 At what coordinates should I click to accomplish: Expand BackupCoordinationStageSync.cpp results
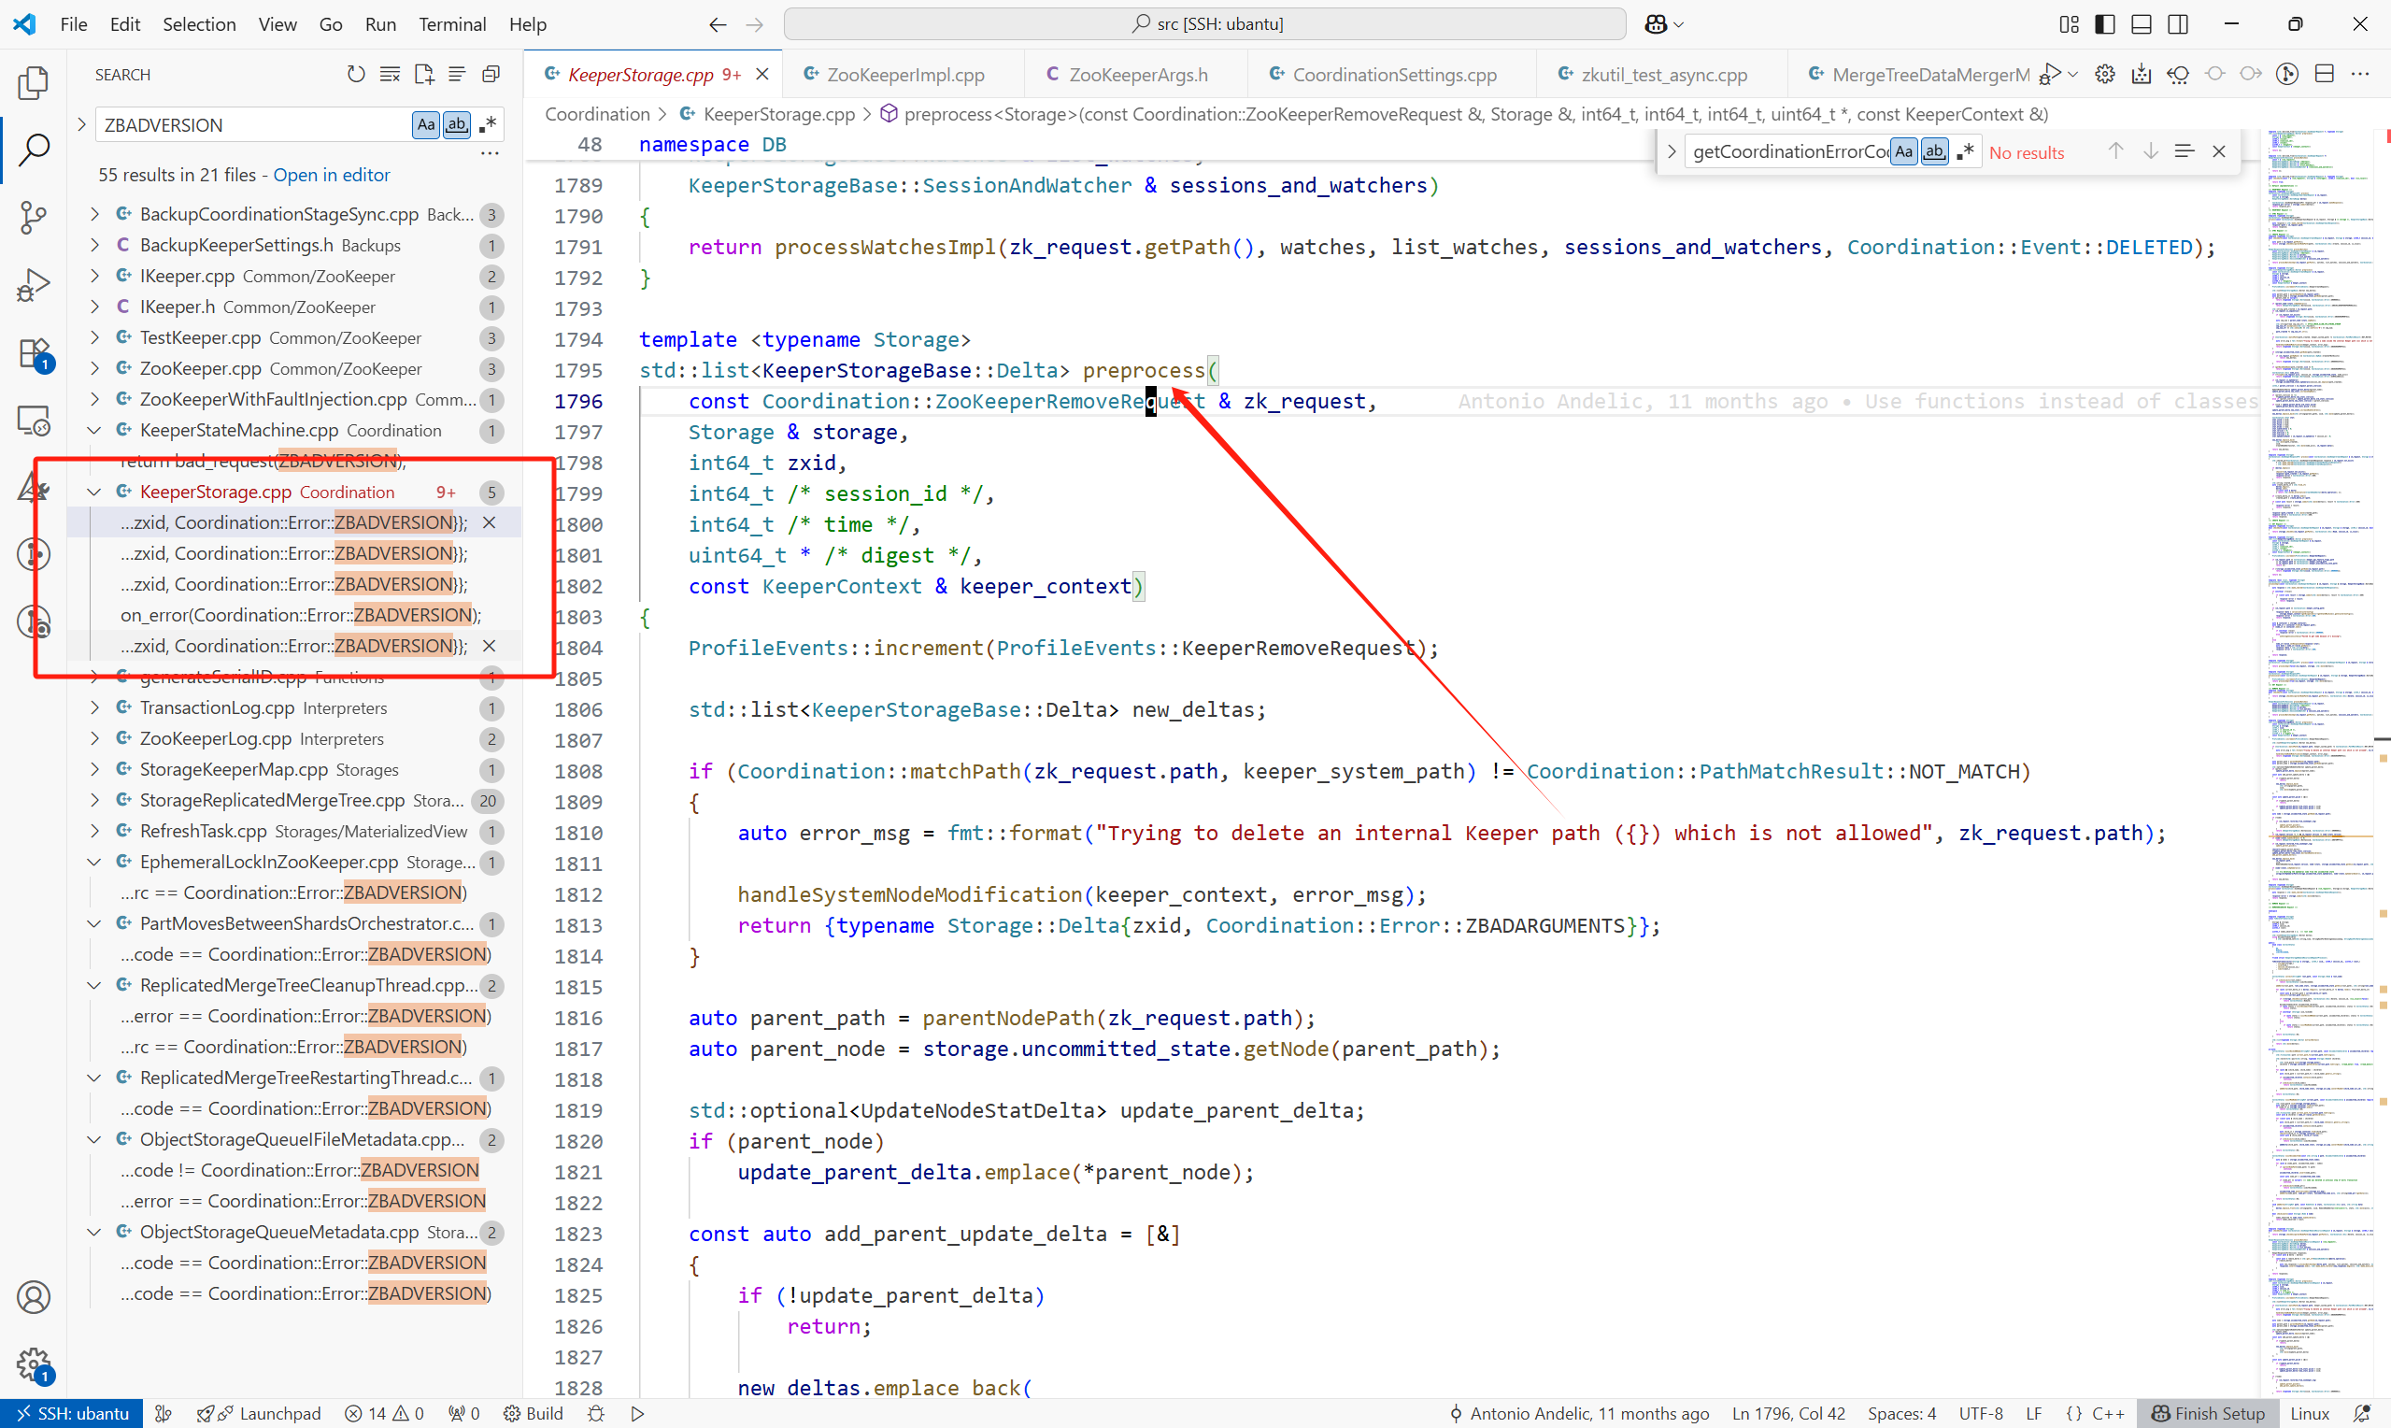pyautogui.click(x=94, y=214)
